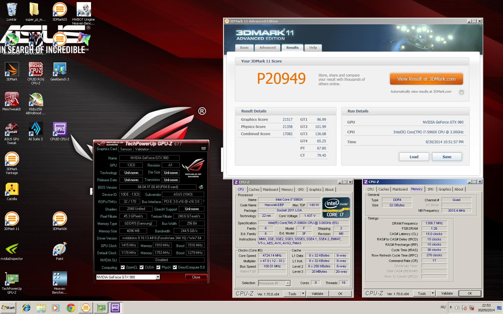Image resolution: width=503 pixels, height=314 pixels.
Task: Open the Lomtár recycle bin icon
Action: click(x=12, y=12)
